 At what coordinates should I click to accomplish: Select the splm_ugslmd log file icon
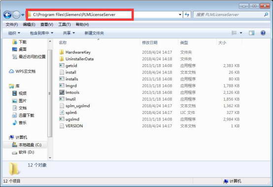pyautogui.click(x=62, y=106)
